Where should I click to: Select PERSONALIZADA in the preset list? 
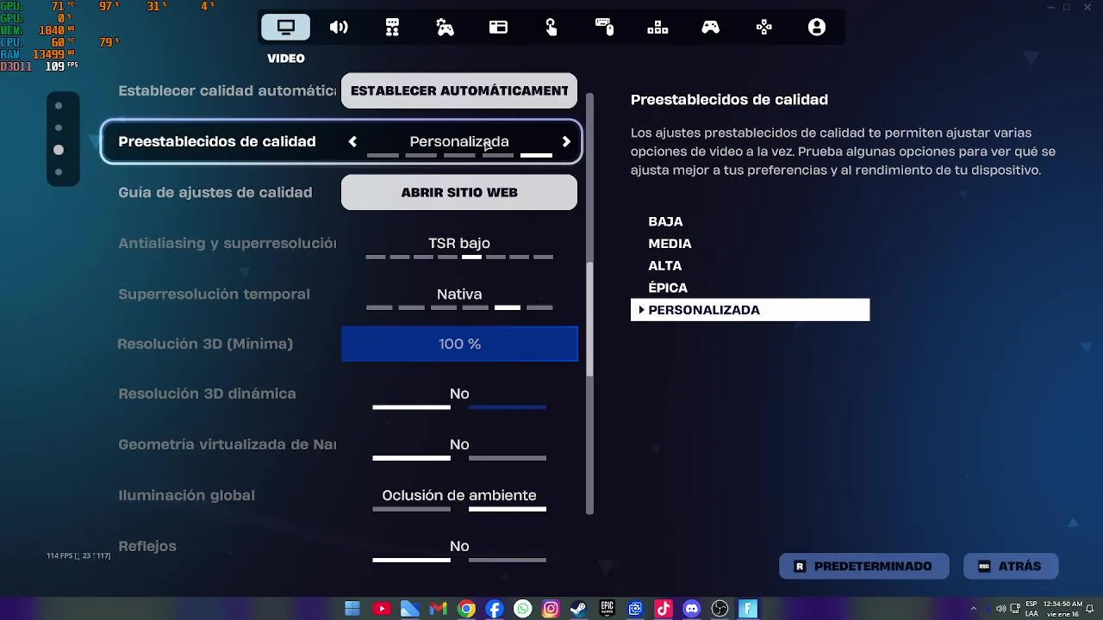point(750,310)
